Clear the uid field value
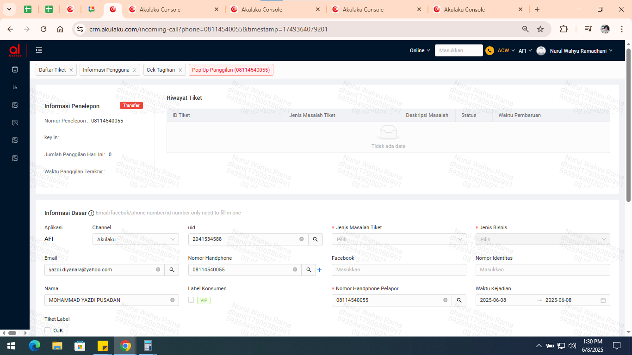The height and width of the screenshot is (355, 632). (302, 239)
